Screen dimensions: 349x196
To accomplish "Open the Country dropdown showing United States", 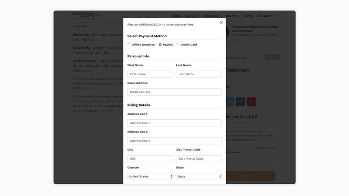I will coord(150,176).
